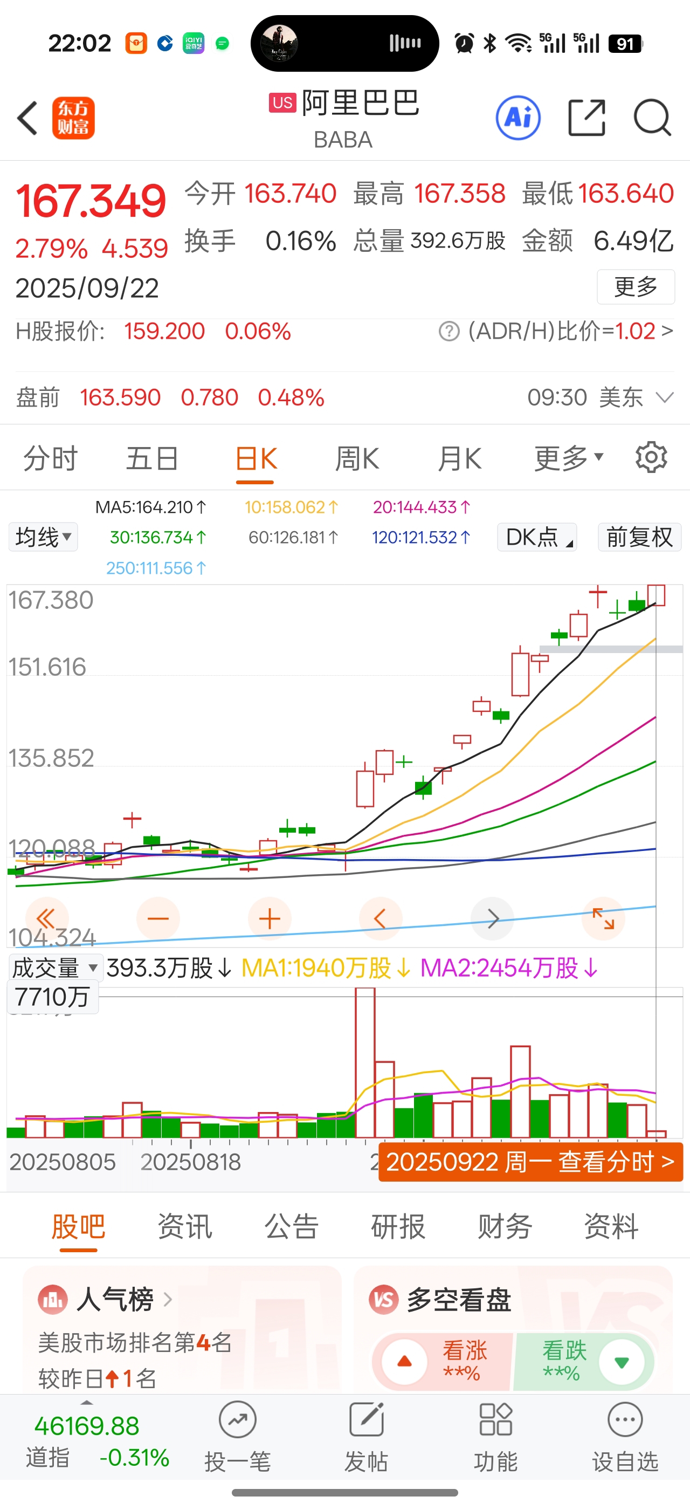The width and height of the screenshot is (690, 1510).
Task: Jump chart to earliest with double-left arrow
Action: 46,918
